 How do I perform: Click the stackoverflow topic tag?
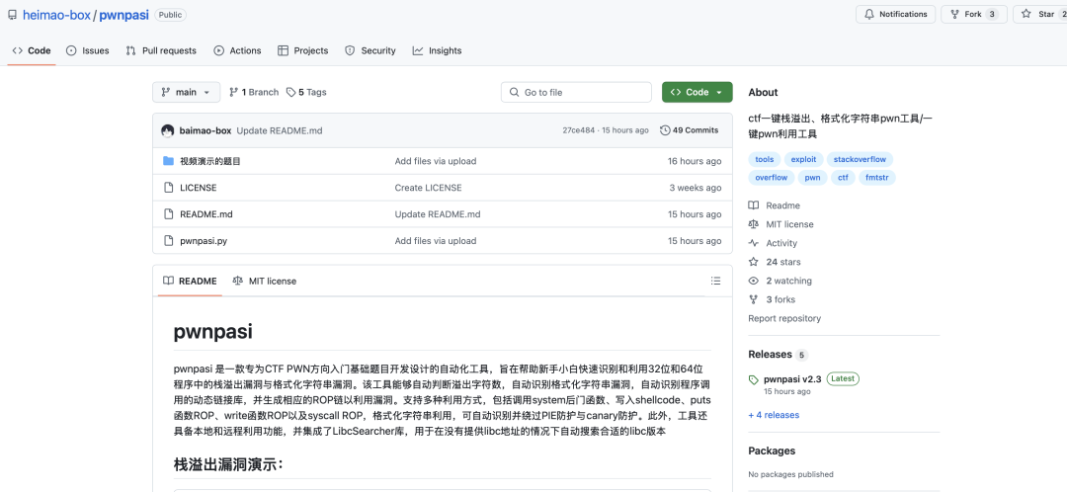(x=860, y=159)
